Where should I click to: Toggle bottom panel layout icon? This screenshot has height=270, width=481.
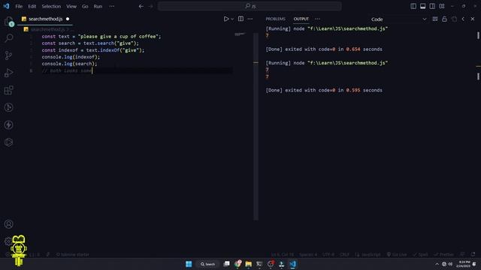point(423,6)
